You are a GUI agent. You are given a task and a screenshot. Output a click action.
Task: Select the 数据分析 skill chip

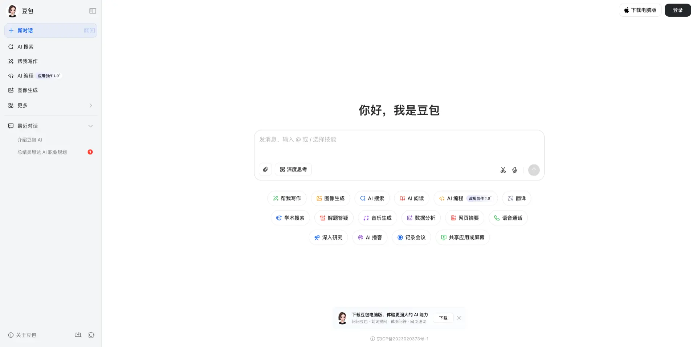click(421, 218)
